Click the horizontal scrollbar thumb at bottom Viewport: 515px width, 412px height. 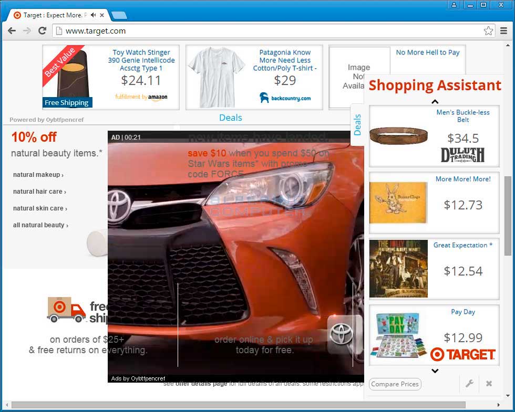click(239, 405)
